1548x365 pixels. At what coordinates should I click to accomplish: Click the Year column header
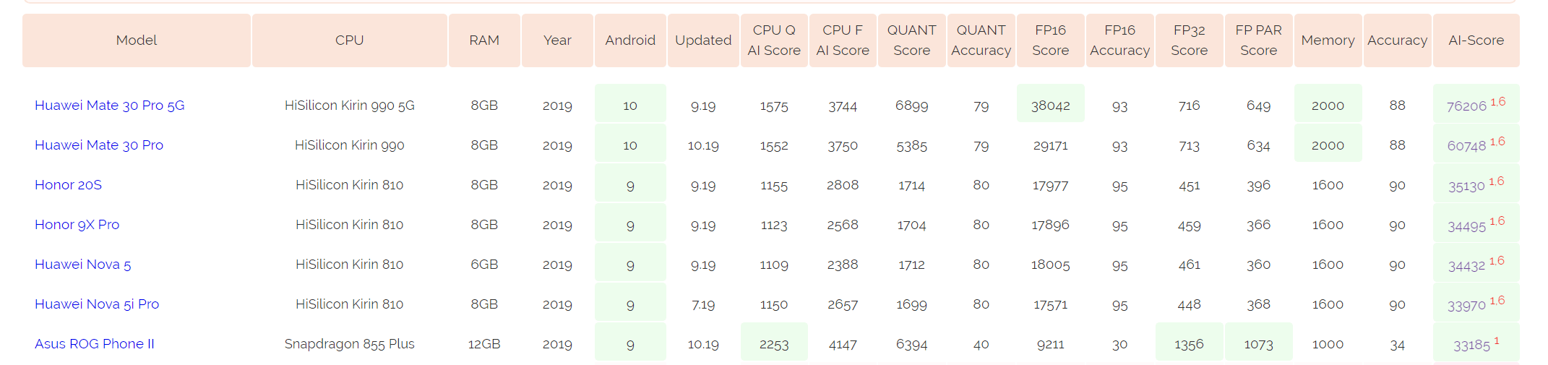[557, 40]
